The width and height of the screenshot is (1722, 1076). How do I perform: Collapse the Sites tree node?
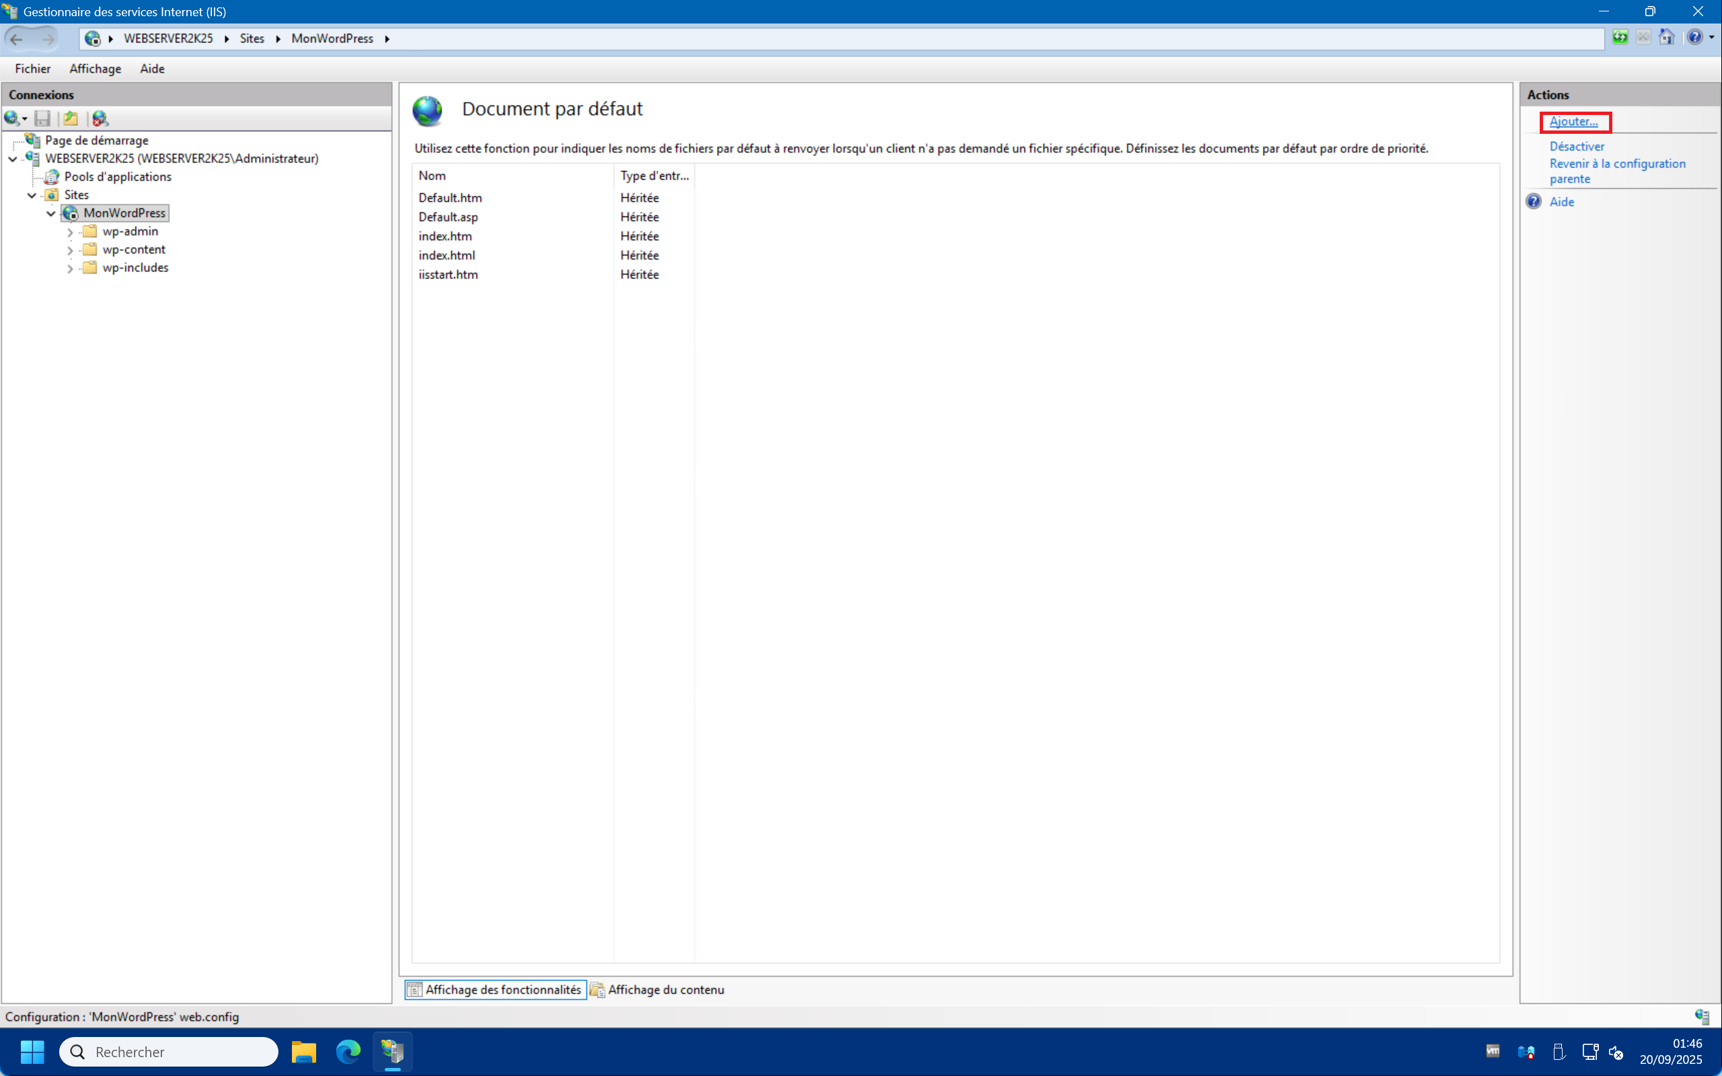[x=32, y=195]
